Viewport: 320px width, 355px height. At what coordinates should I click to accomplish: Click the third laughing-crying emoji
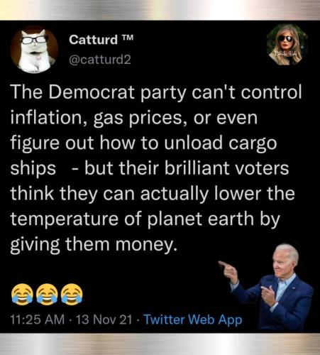click(x=72, y=294)
